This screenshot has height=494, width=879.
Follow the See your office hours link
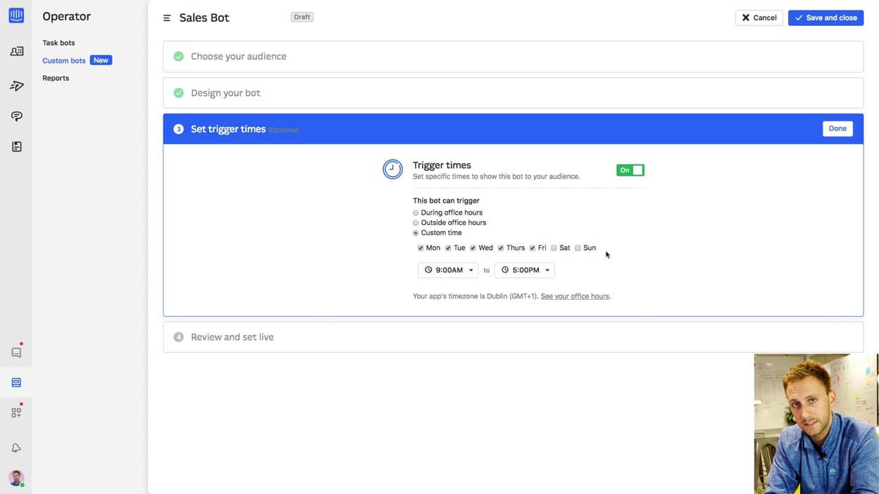[x=575, y=296]
